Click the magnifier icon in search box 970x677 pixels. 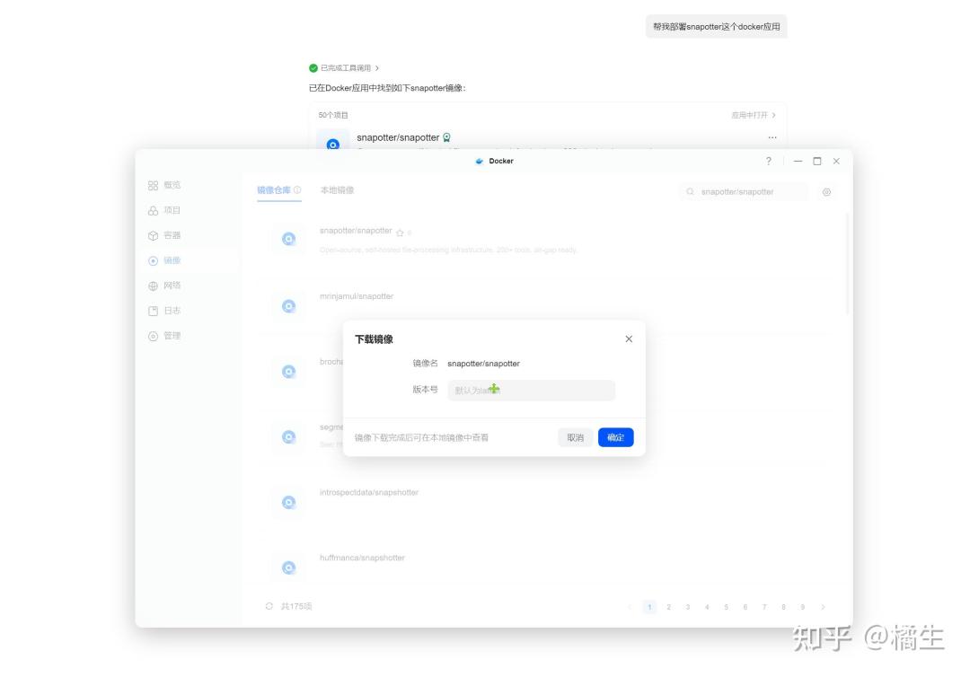pyautogui.click(x=690, y=191)
